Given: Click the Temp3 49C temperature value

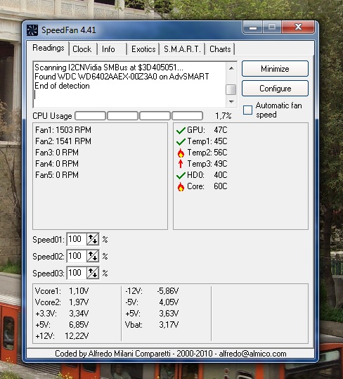Looking at the screenshot, I should (221, 164).
